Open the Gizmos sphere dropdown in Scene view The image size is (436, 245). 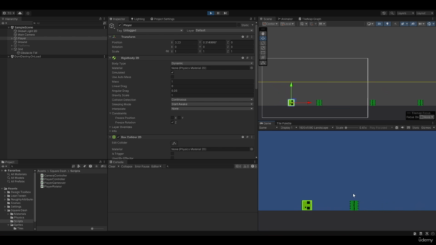tap(430, 24)
